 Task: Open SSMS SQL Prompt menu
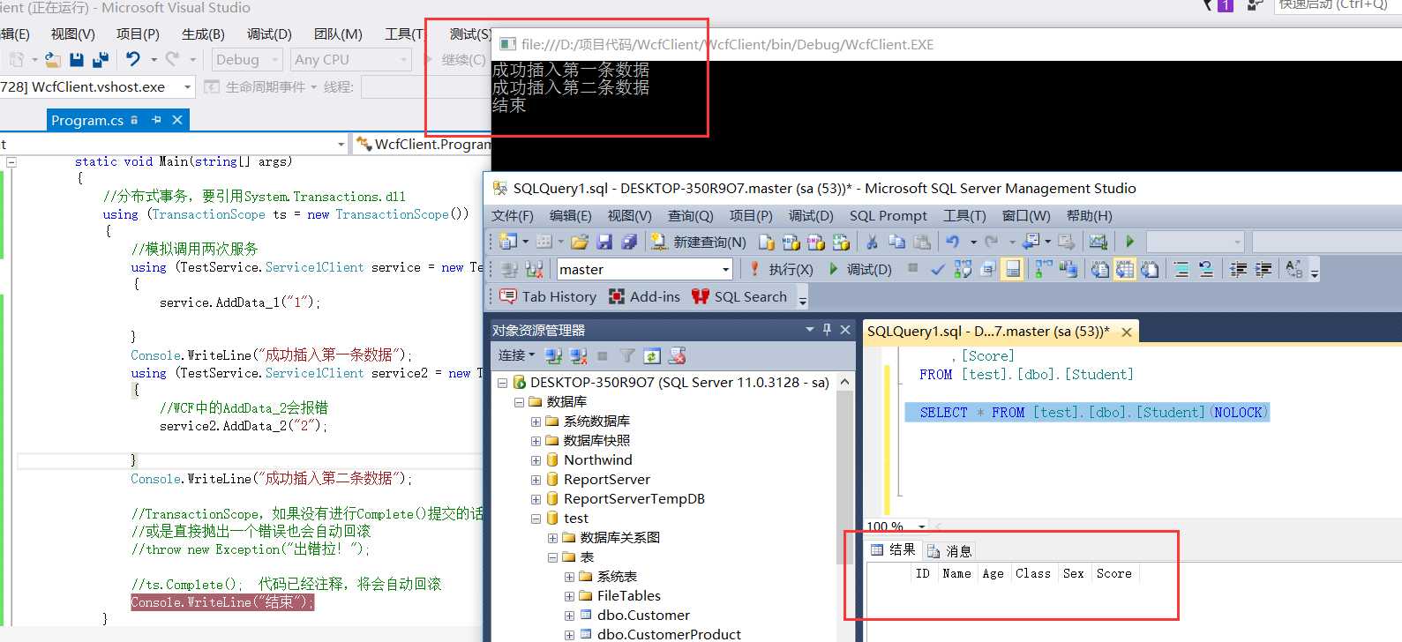[888, 215]
